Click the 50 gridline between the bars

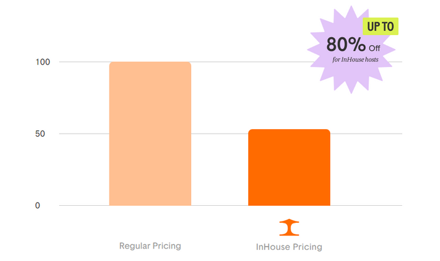click(x=220, y=134)
